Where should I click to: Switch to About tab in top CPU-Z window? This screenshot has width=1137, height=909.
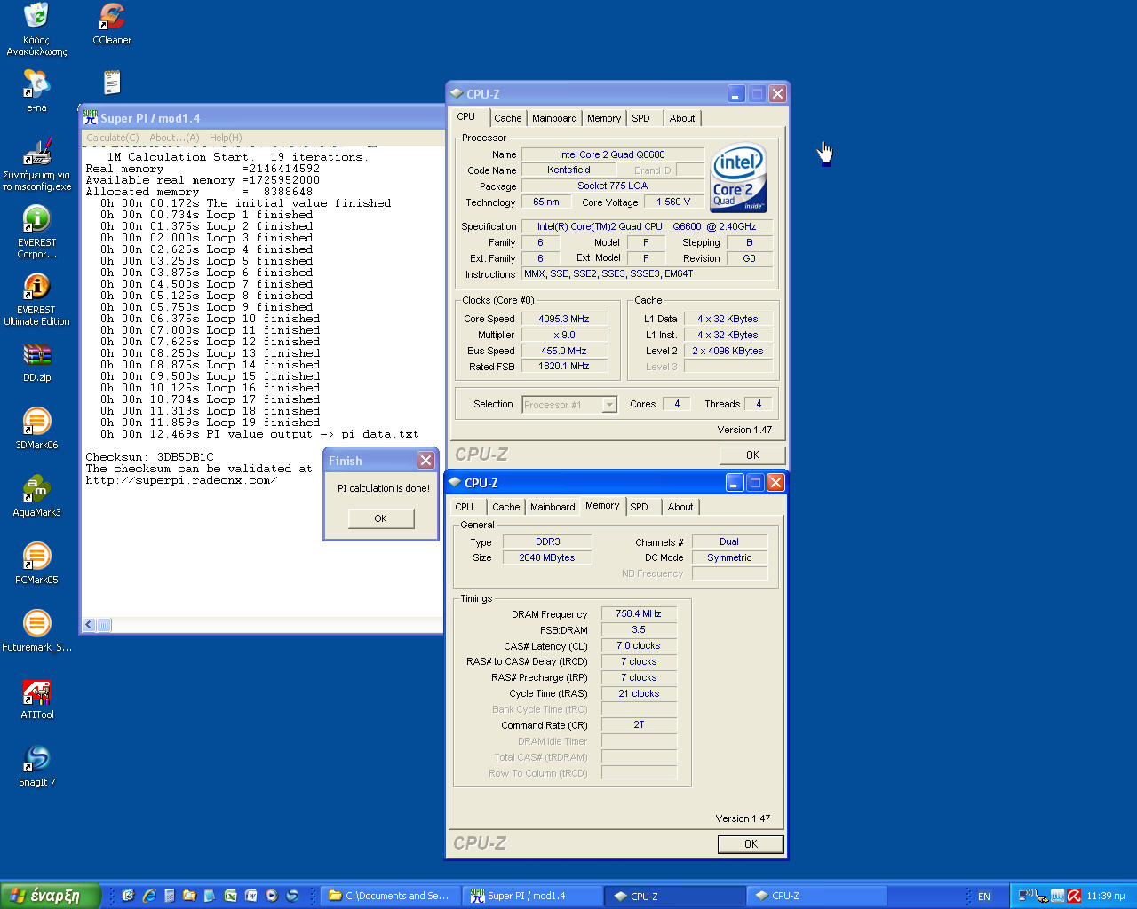pos(682,118)
